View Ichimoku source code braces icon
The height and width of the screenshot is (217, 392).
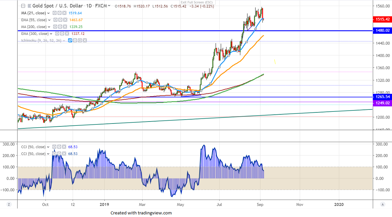80,40
